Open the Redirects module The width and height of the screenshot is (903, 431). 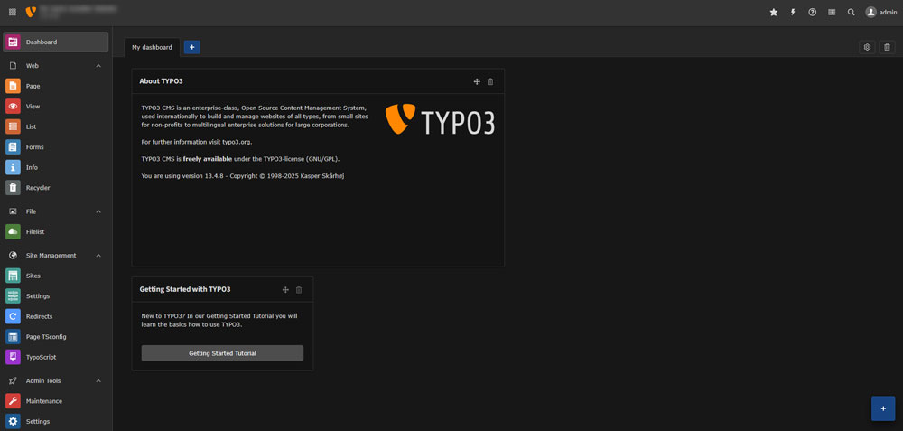click(56, 316)
